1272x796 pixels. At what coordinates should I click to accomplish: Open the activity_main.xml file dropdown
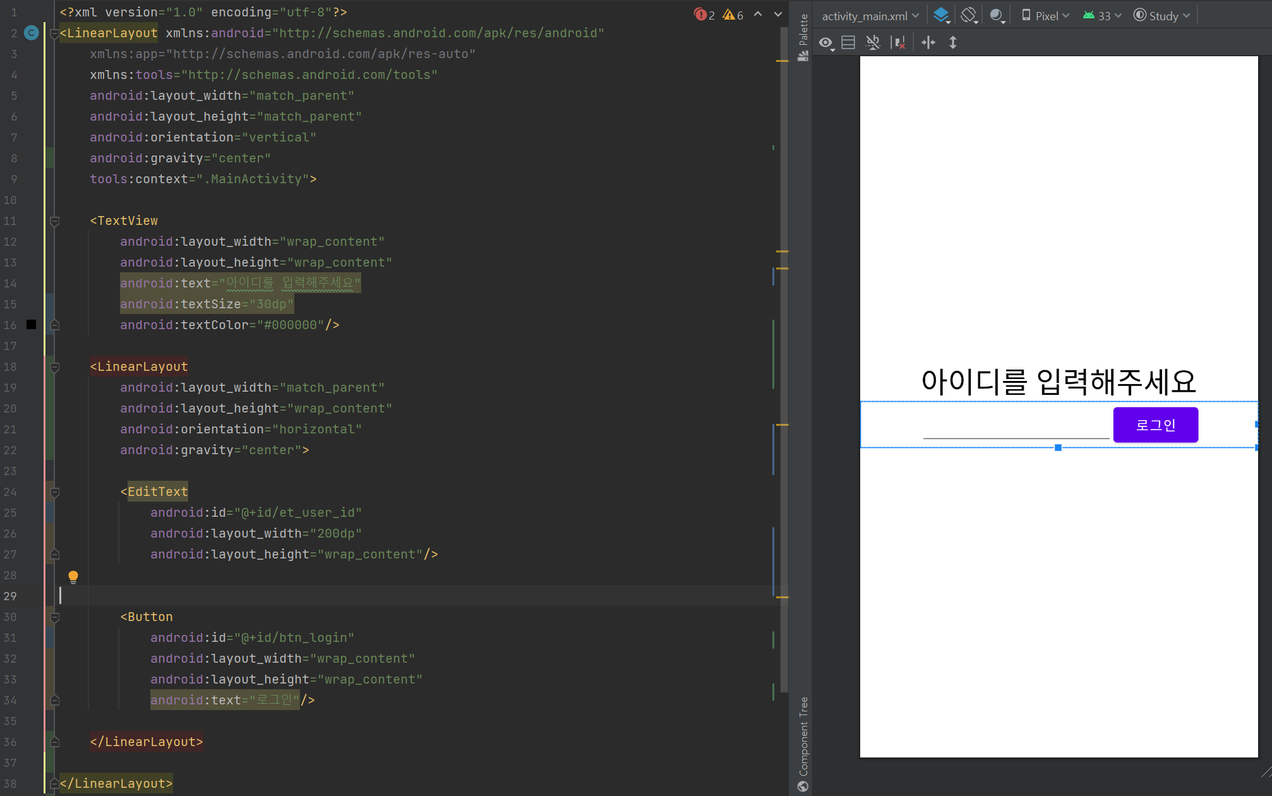(x=870, y=16)
